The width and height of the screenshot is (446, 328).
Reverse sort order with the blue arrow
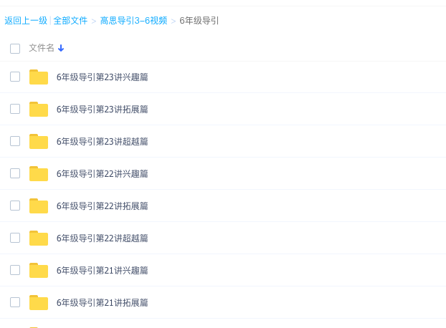[61, 48]
